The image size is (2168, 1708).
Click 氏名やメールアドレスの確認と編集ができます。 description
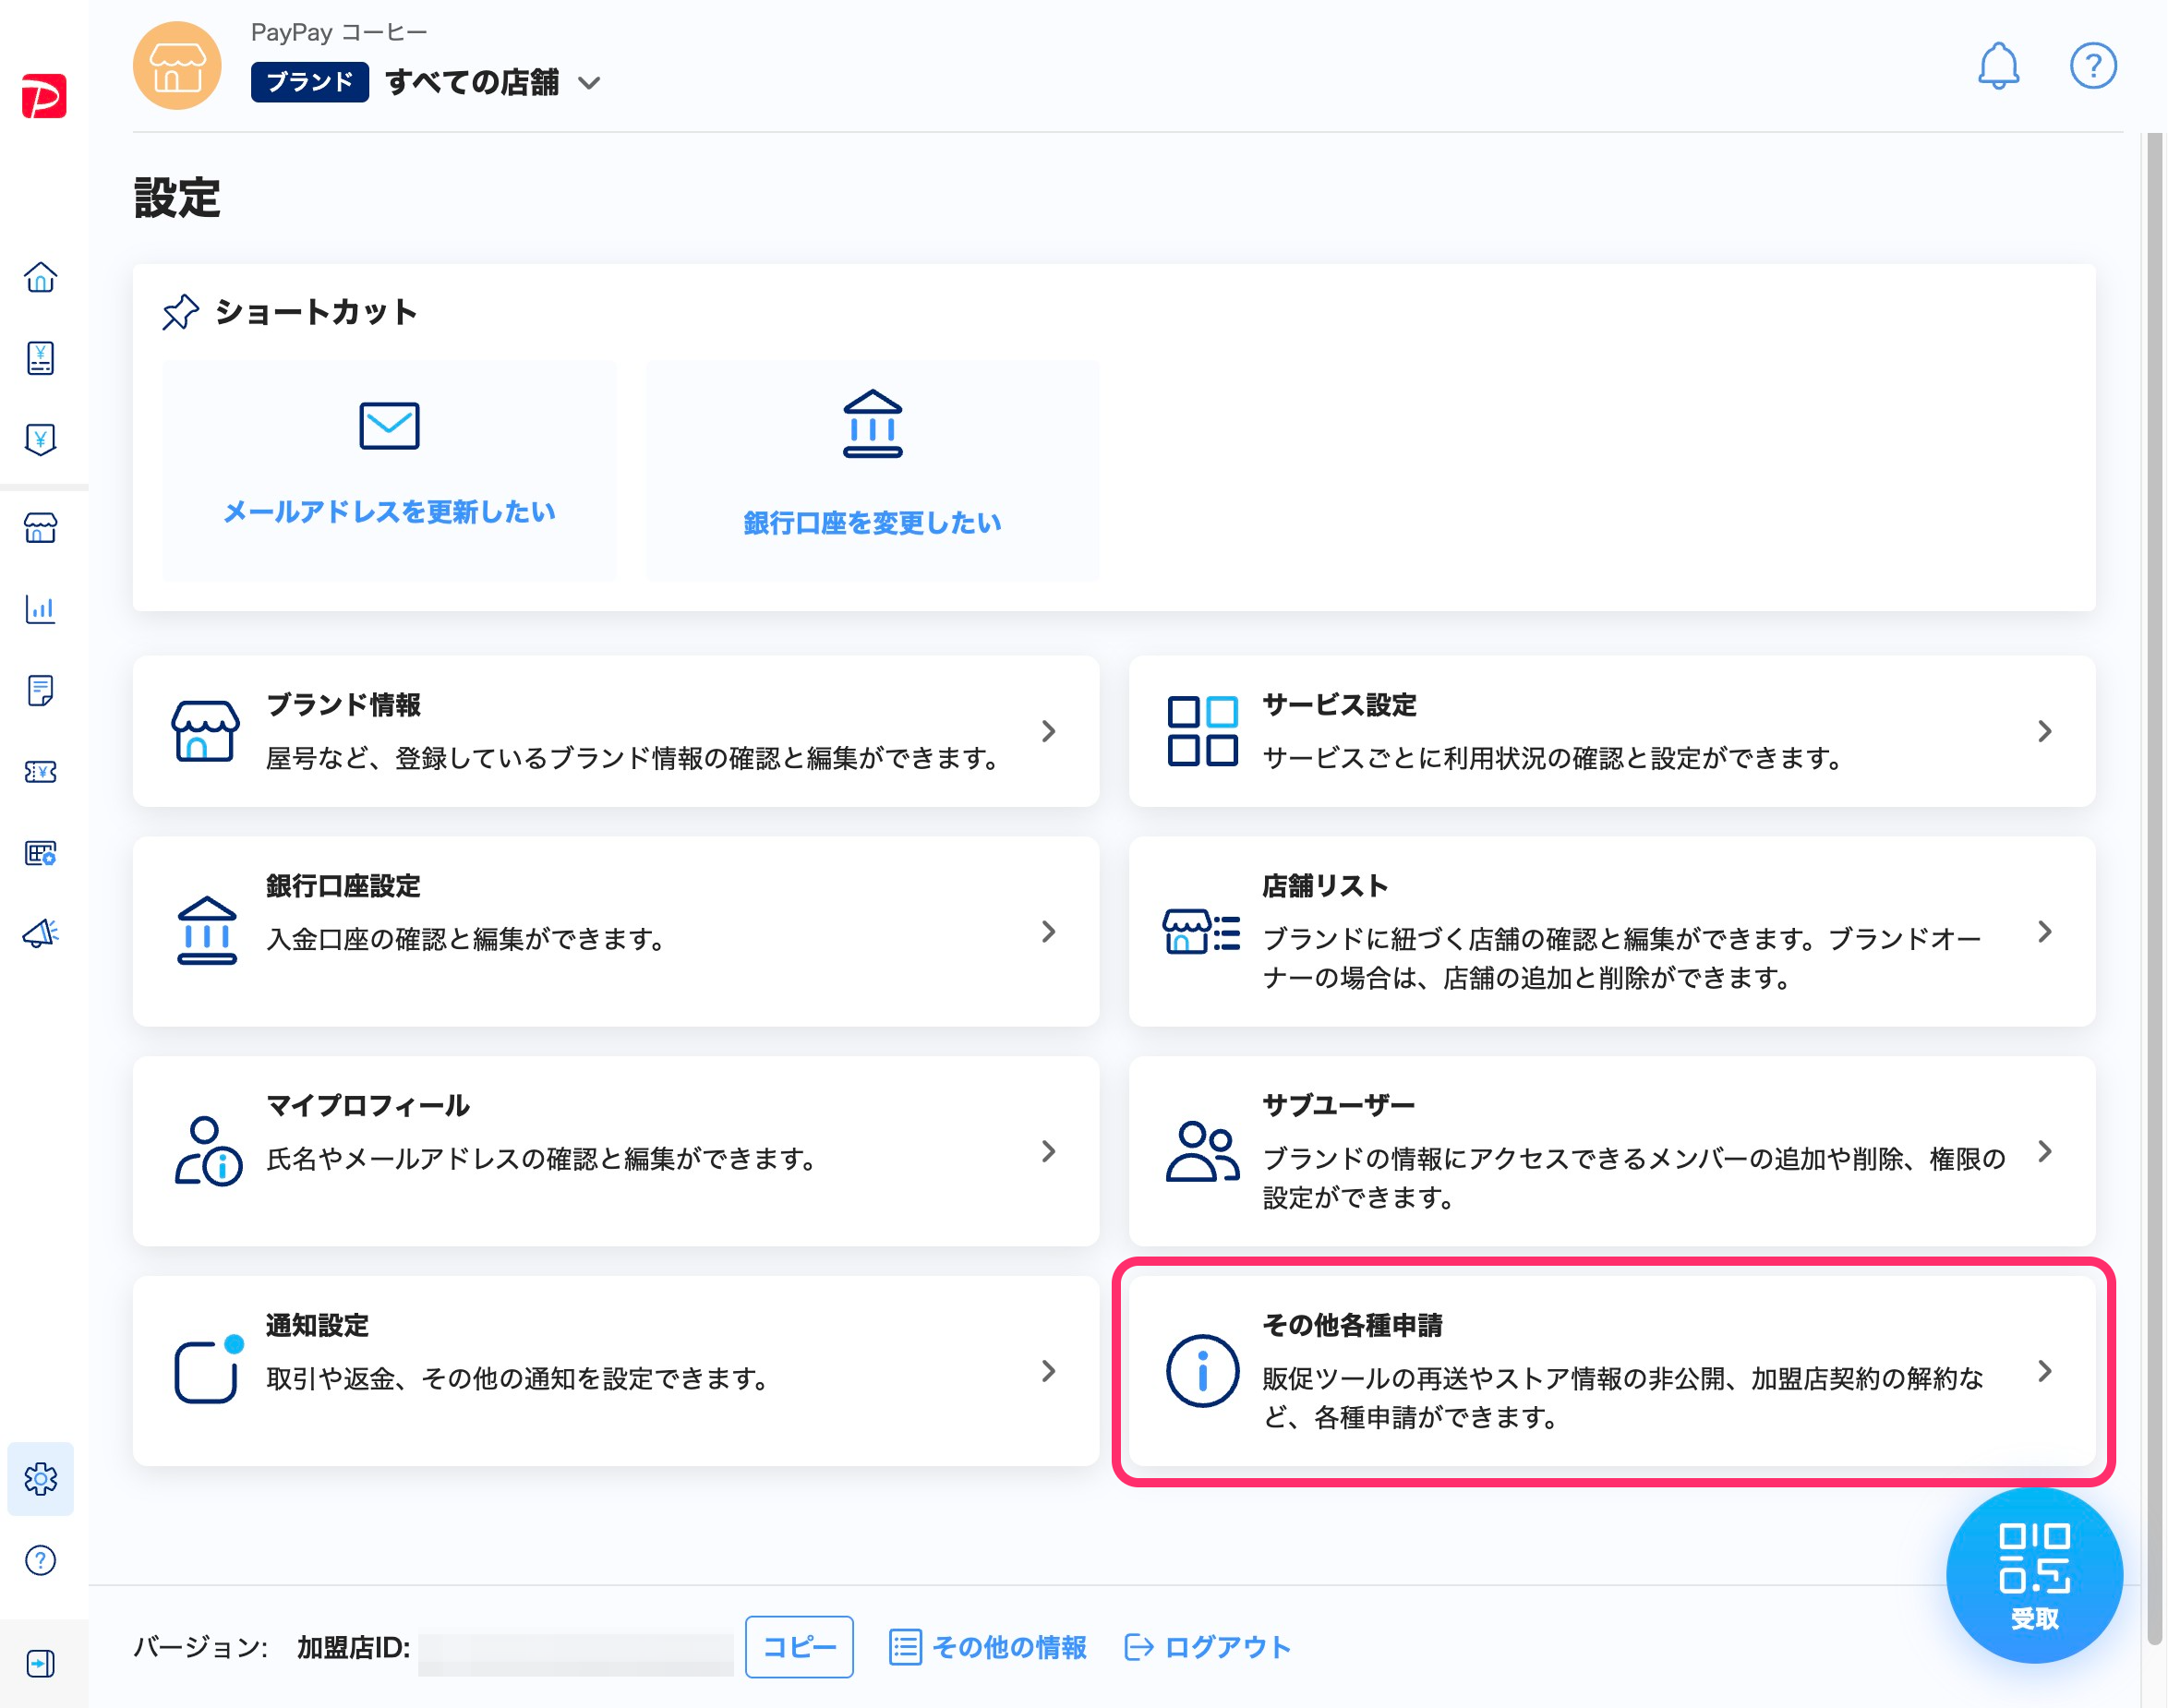click(x=543, y=1160)
